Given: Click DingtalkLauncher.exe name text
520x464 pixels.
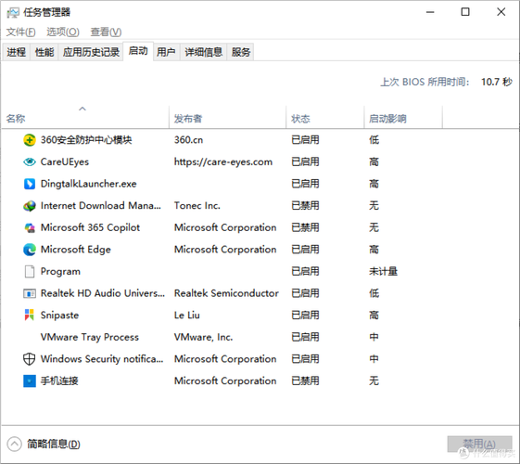Looking at the screenshot, I should click(x=89, y=184).
